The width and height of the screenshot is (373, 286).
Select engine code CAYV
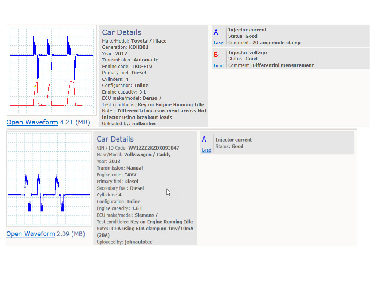coord(130,175)
